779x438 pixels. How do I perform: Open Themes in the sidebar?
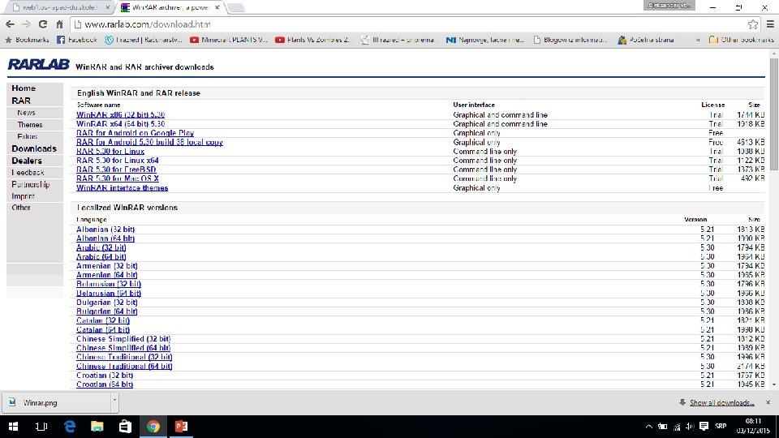click(x=30, y=125)
